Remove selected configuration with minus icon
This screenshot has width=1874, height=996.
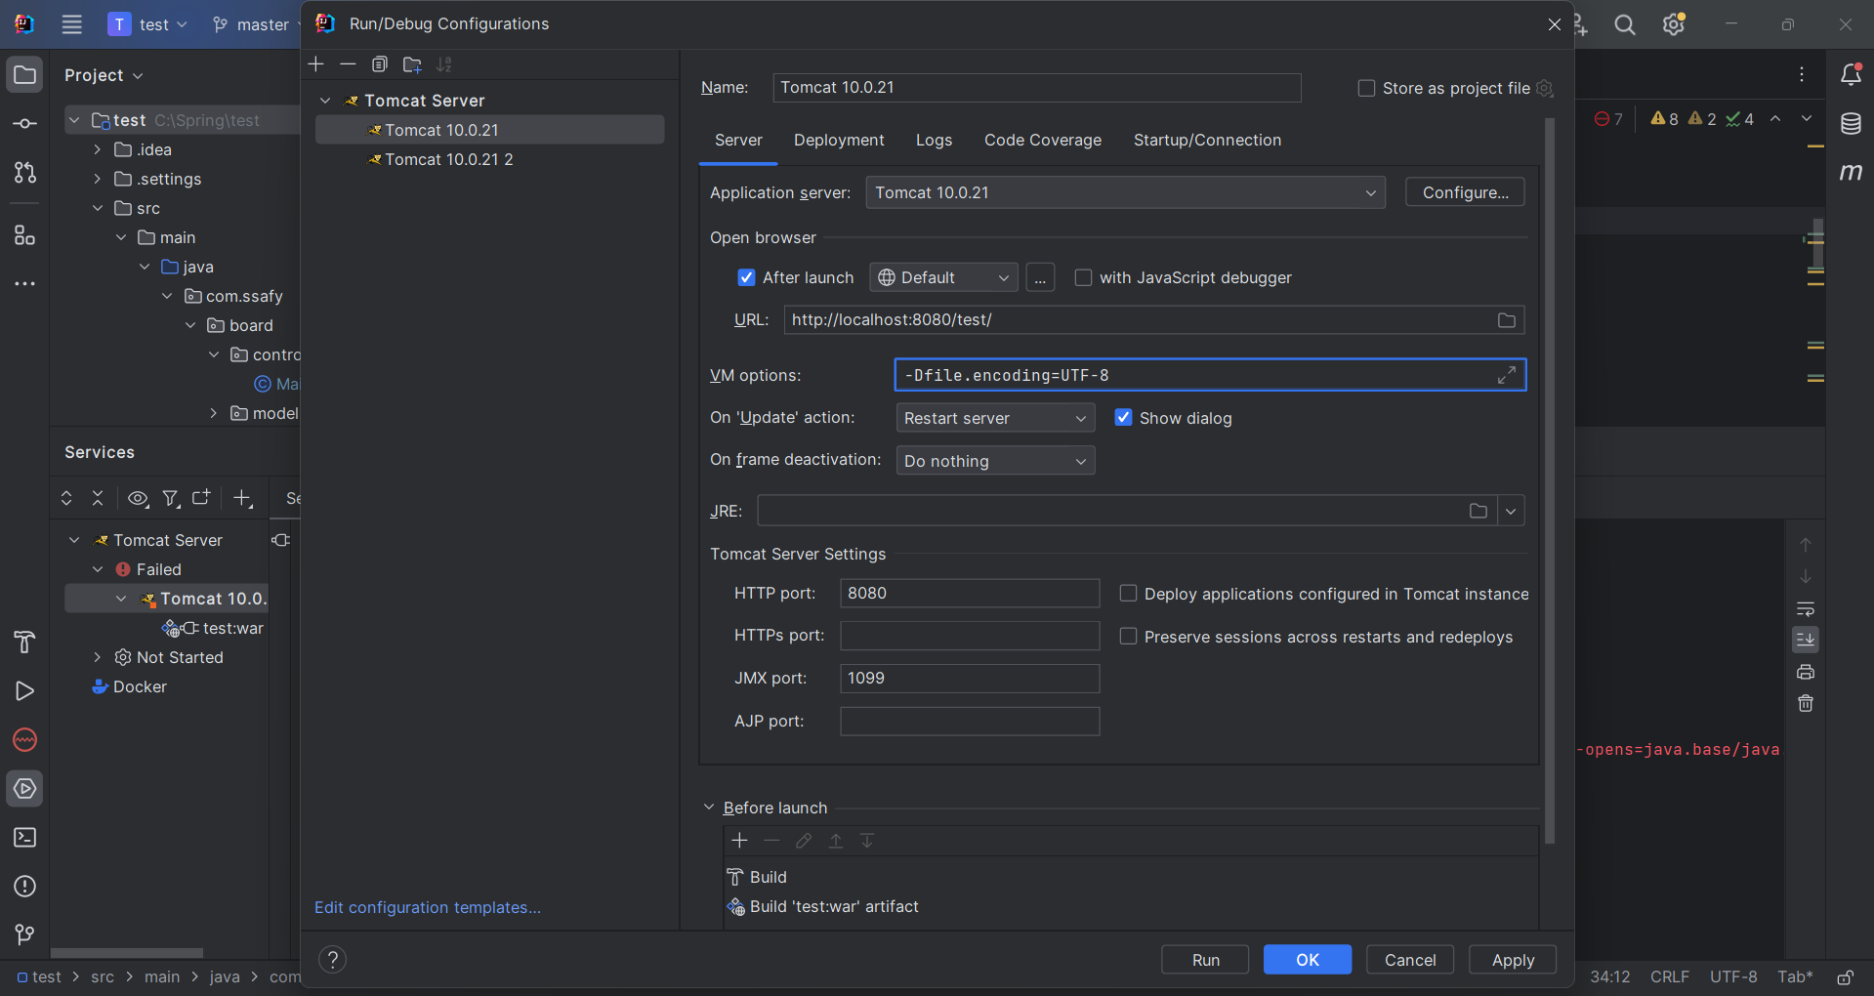point(348,64)
